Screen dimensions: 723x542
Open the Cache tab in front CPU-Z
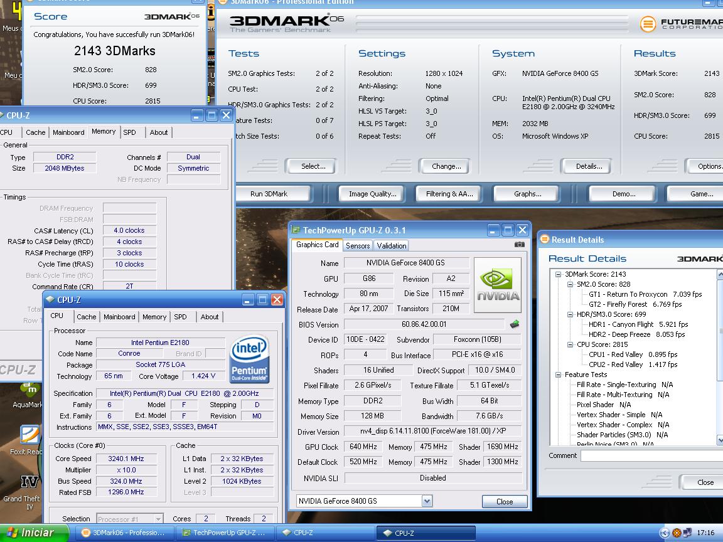click(86, 317)
